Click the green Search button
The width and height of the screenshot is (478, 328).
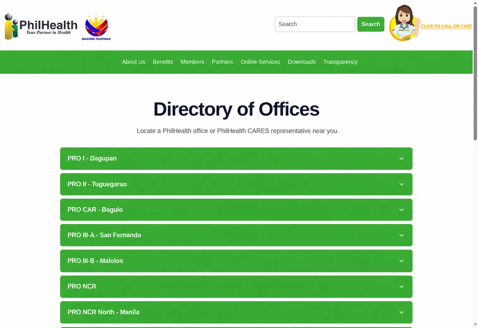(x=371, y=24)
